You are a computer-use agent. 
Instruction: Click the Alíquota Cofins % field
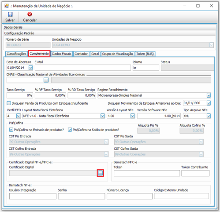pyautogui.click(x=192, y=131)
